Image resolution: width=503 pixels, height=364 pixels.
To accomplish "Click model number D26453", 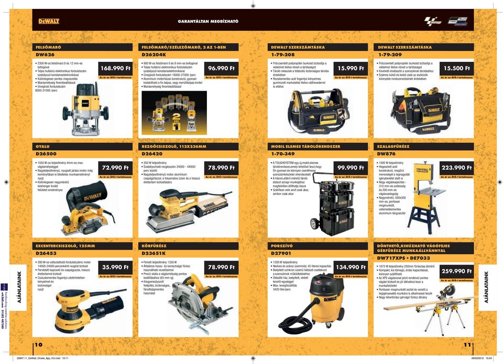I will [46, 253].
